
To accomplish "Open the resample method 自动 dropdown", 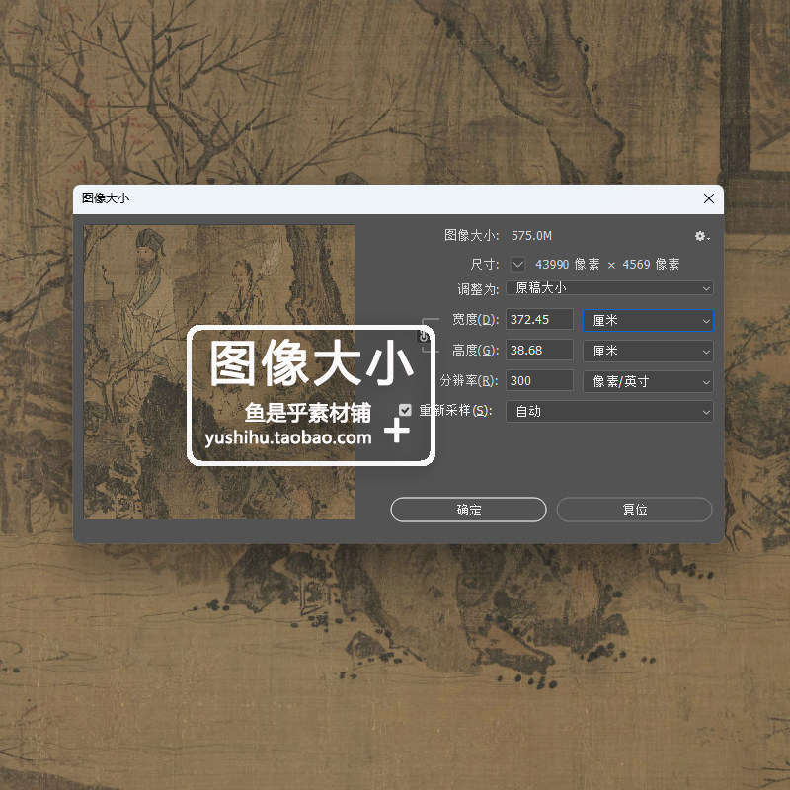I will point(609,412).
